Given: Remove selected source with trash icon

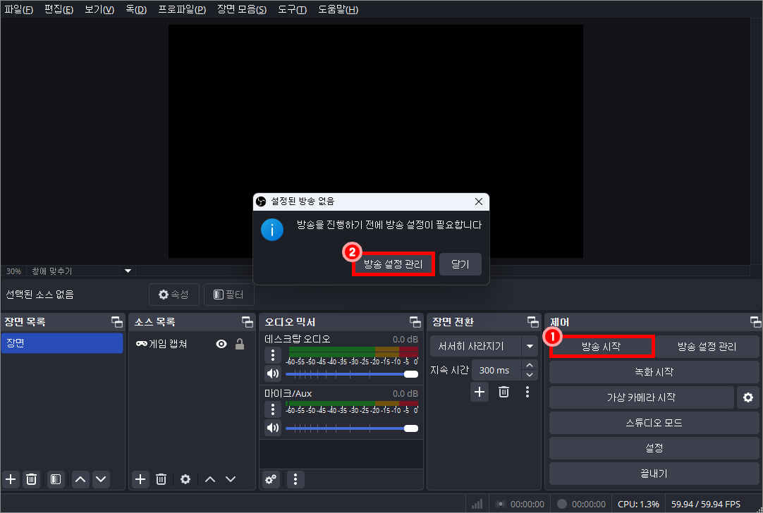Looking at the screenshot, I should tap(161, 479).
